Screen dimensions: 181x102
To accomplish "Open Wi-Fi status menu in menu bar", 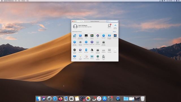I will (x=165, y=1).
